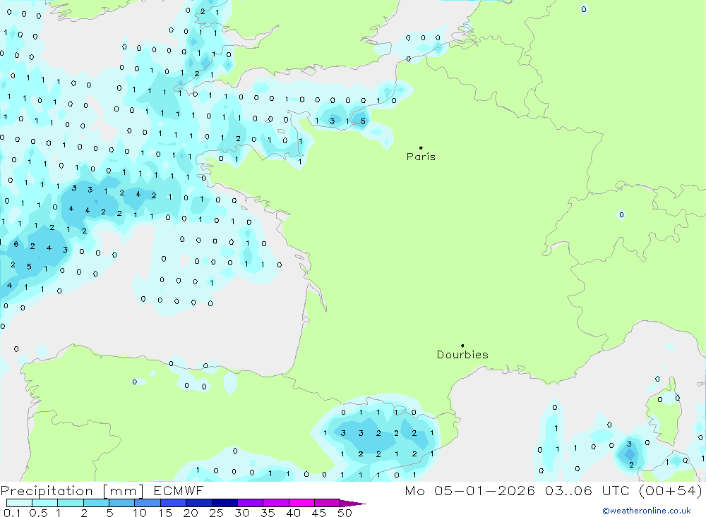Click the '45' legend scale label
The width and height of the screenshot is (706, 517).
pos(319,513)
